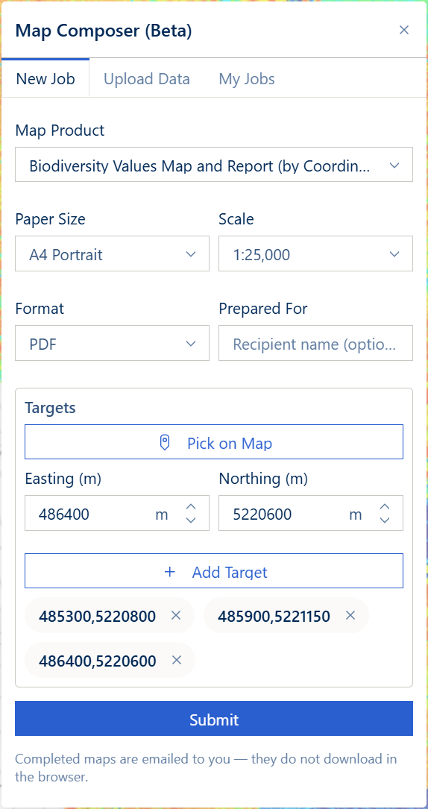Select the 485300,5220800 target text
The image size is (428, 809).
(x=97, y=616)
